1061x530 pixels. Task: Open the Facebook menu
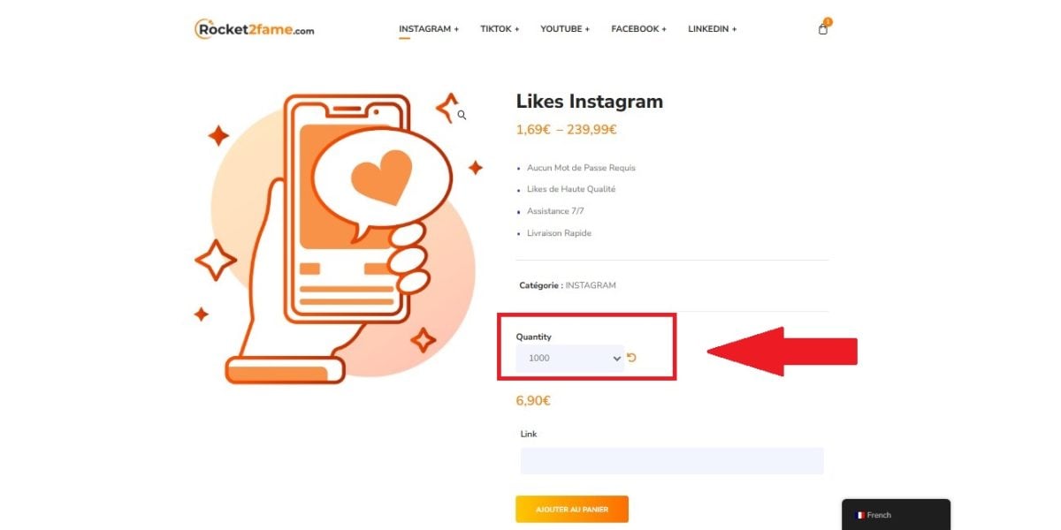(638, 29)
